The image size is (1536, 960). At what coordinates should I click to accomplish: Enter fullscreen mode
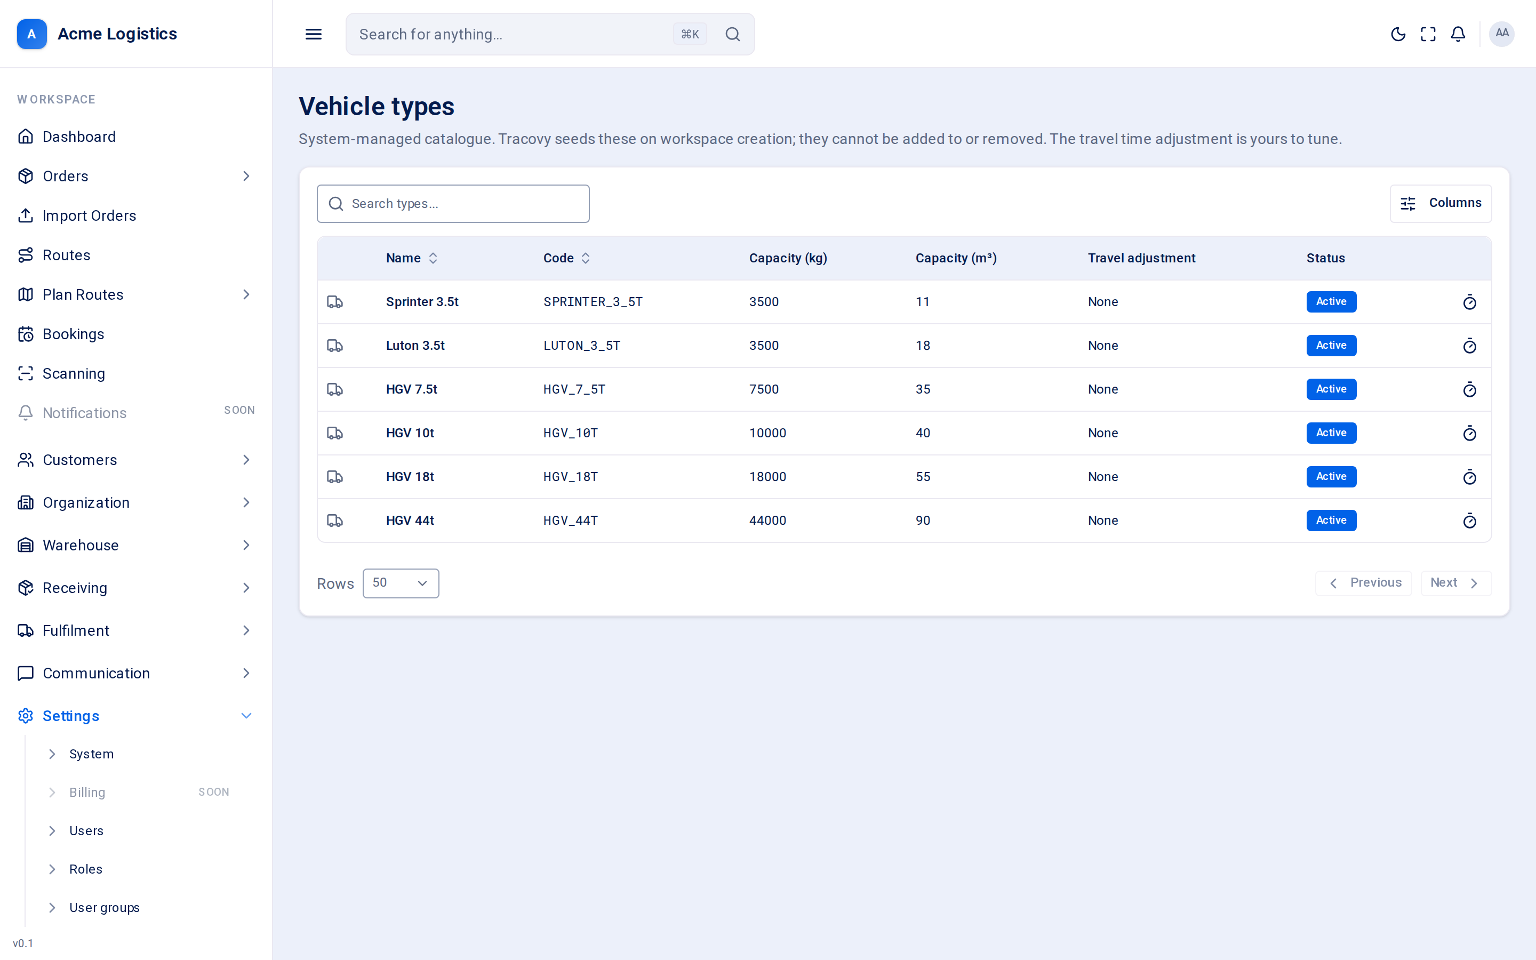pyautogui.click(x=1428, y=34)
